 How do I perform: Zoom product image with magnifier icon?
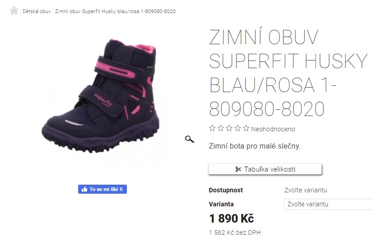190,139
